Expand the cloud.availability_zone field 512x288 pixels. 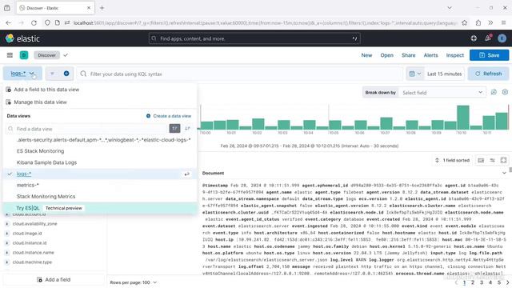click(7, 224)
